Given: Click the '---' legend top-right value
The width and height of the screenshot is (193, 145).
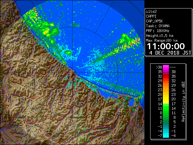Looking at the screenshot, I should click(x=172, y=67).
